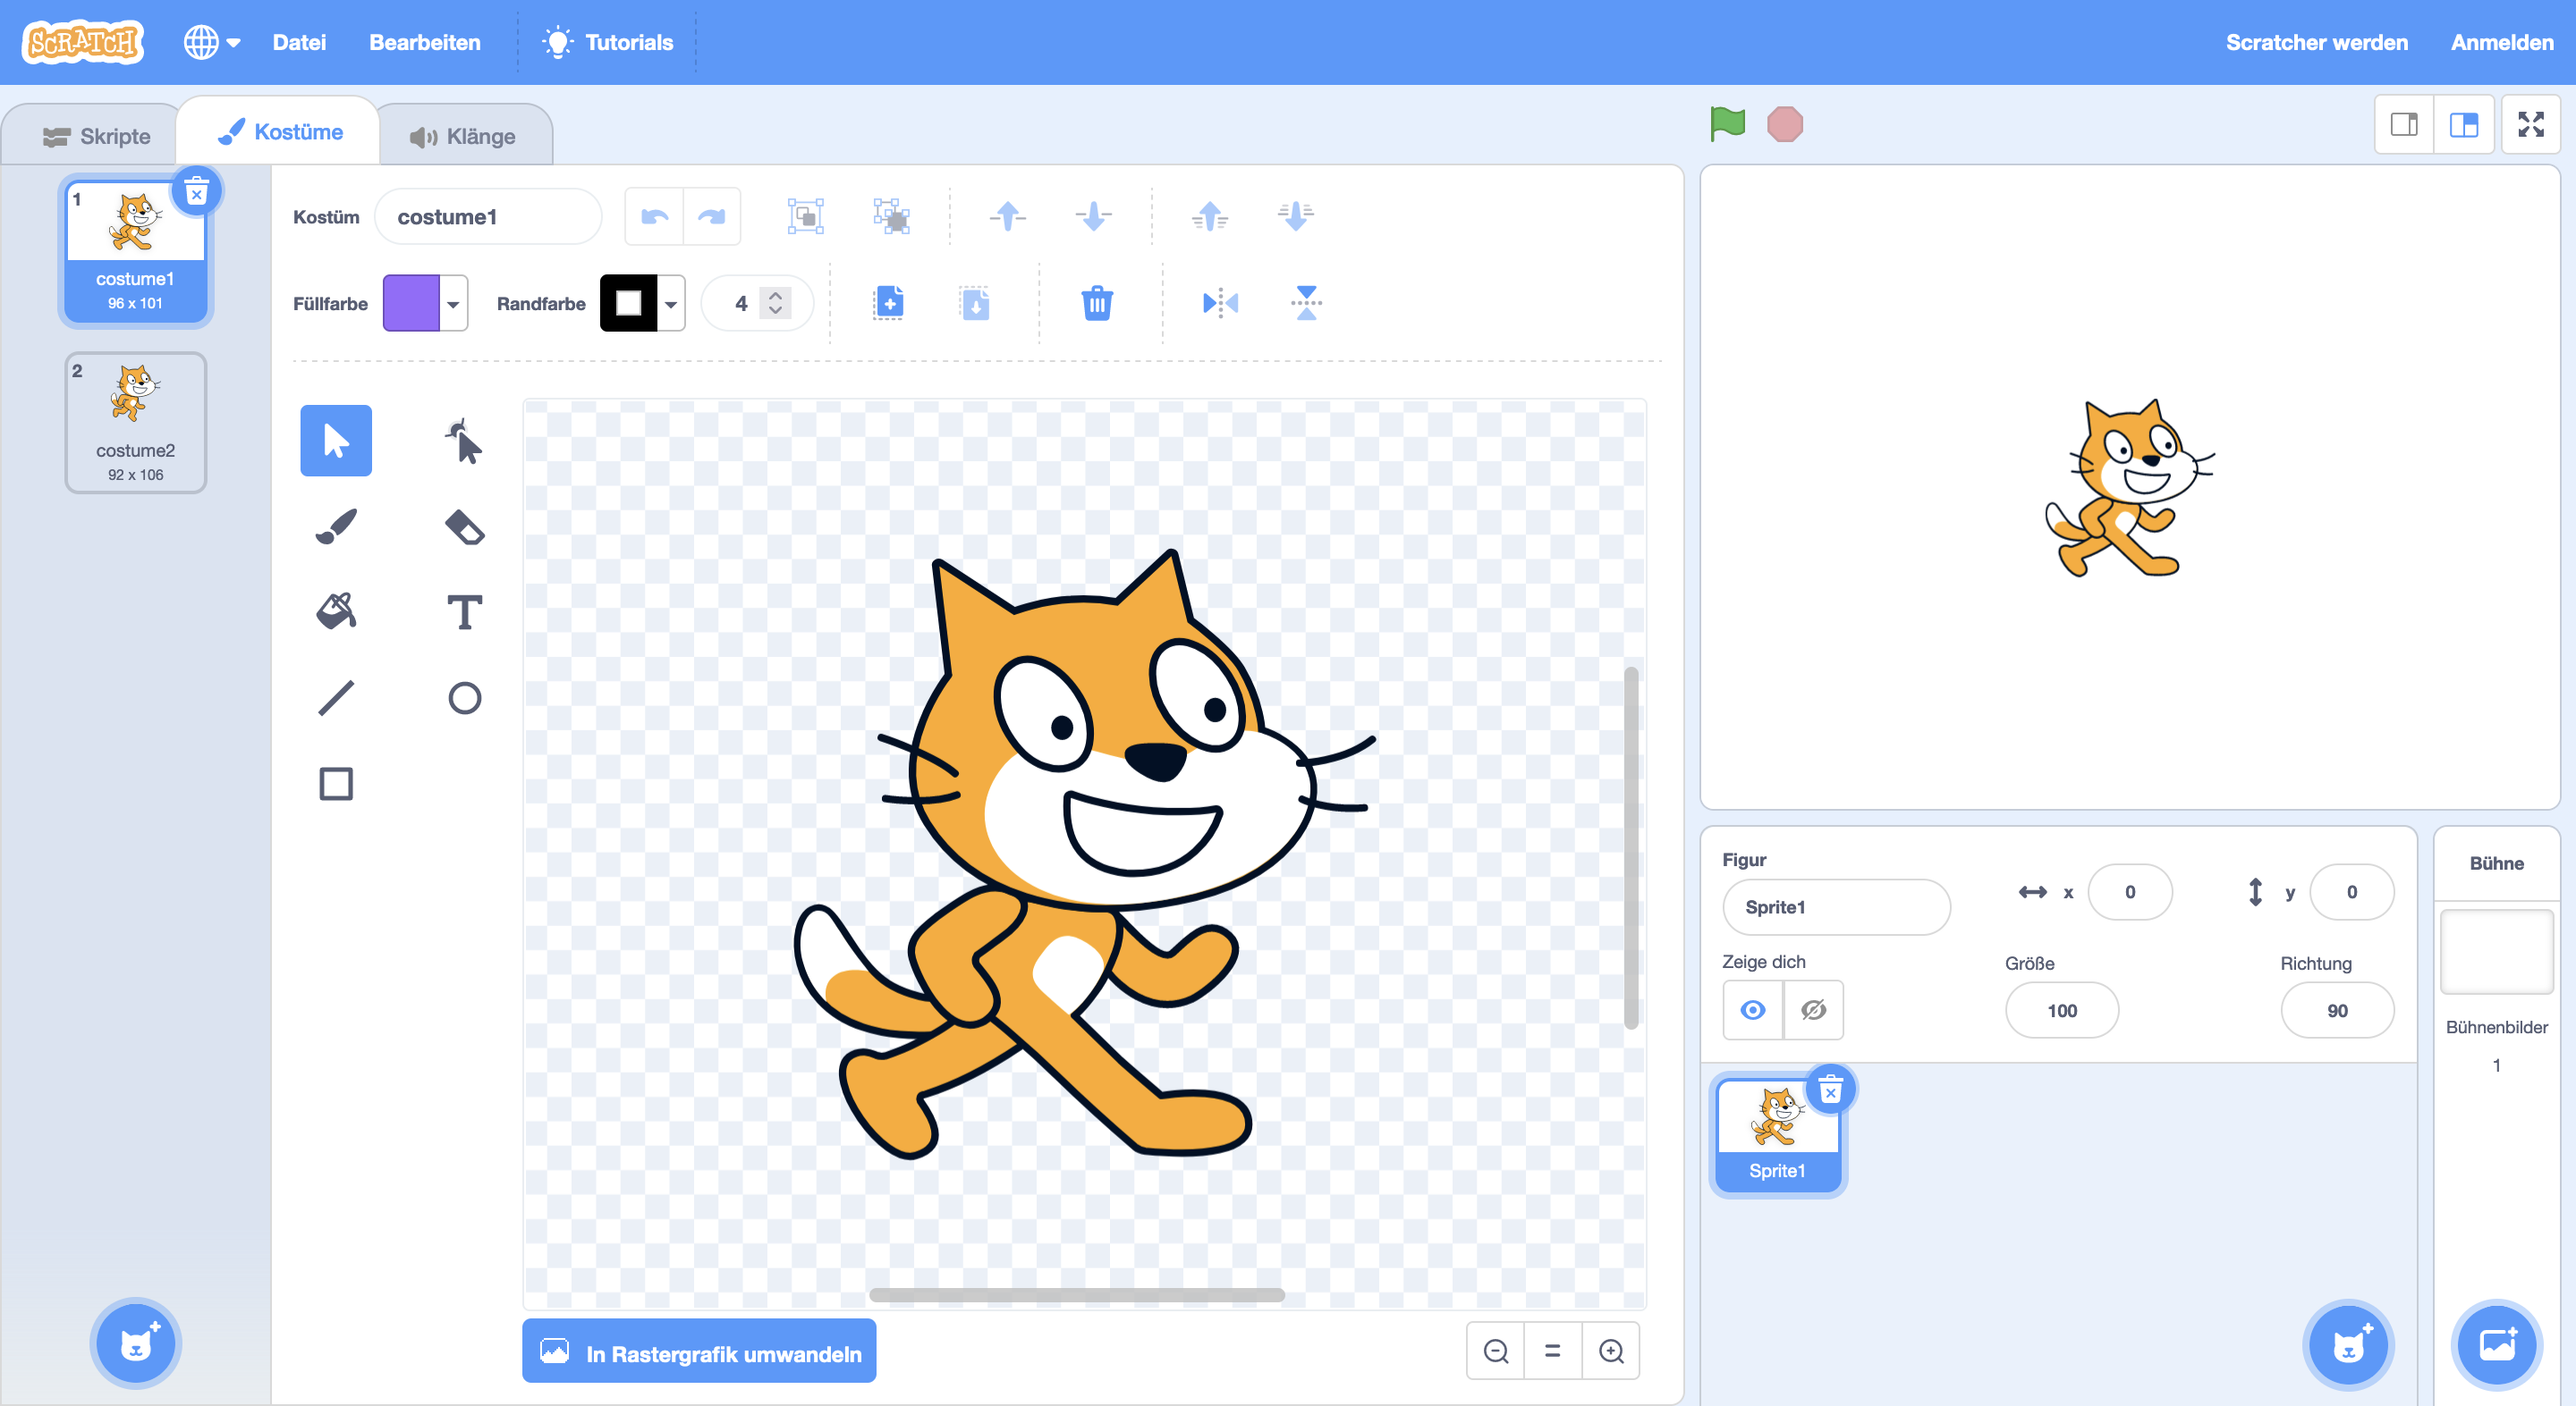The image size is (2576, 1406).
Task: Select the Eraser tool
Action: (x=464, y=526)
